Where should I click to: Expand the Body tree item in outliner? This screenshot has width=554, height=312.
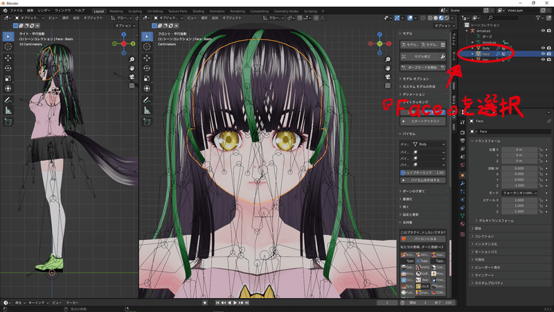click(x=473, y=48)
